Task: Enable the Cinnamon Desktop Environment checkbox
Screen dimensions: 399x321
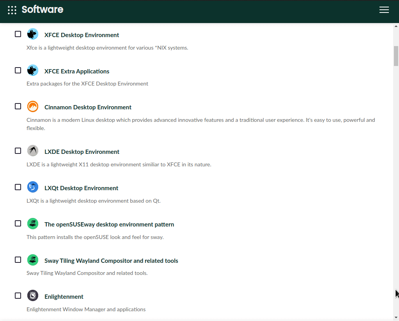Action: 18,106
